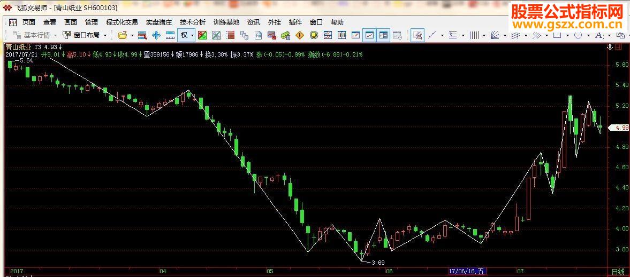This screenshot has height=277, width=630.
Task: Select the trend line drawing tool
Action: pyautogui.click(x=432, y=35)
